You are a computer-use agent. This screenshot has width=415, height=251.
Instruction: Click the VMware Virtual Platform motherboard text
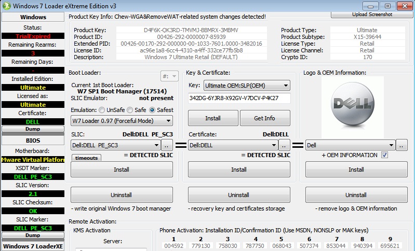coord(33,160)
